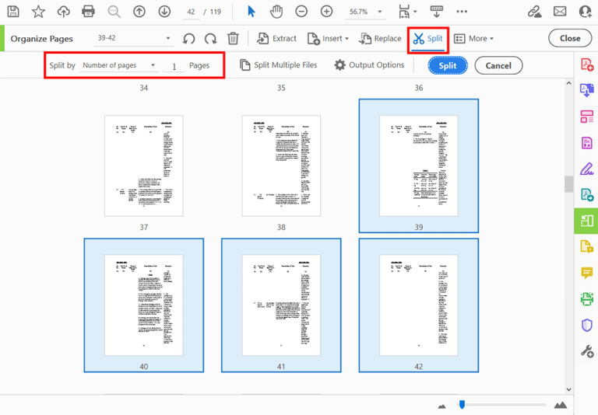The height and width of the screenshot is (415, 598).
Task: Close the Organize Pages toolbar
Action: 570,38
